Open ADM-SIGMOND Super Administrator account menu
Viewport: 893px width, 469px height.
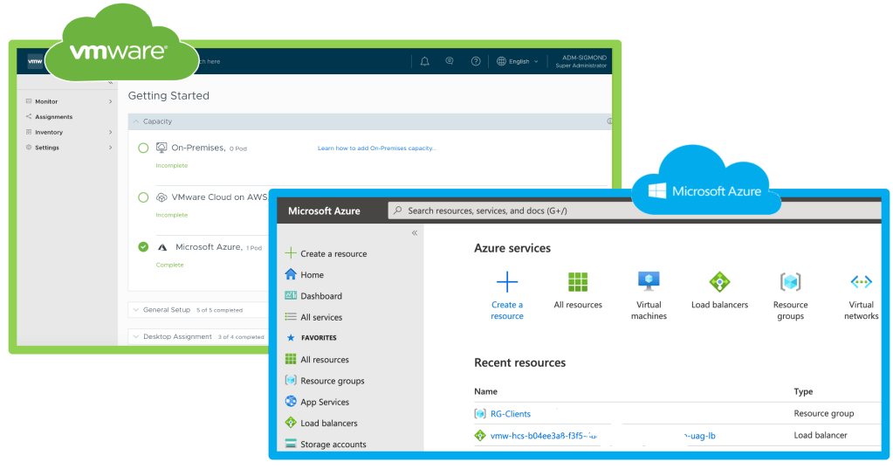point(580,61)
